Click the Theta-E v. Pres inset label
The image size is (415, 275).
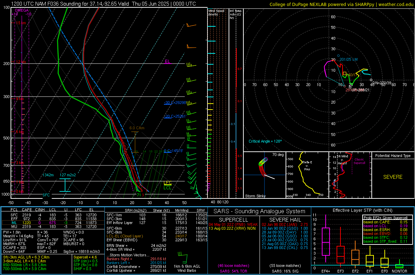point(307,165)
